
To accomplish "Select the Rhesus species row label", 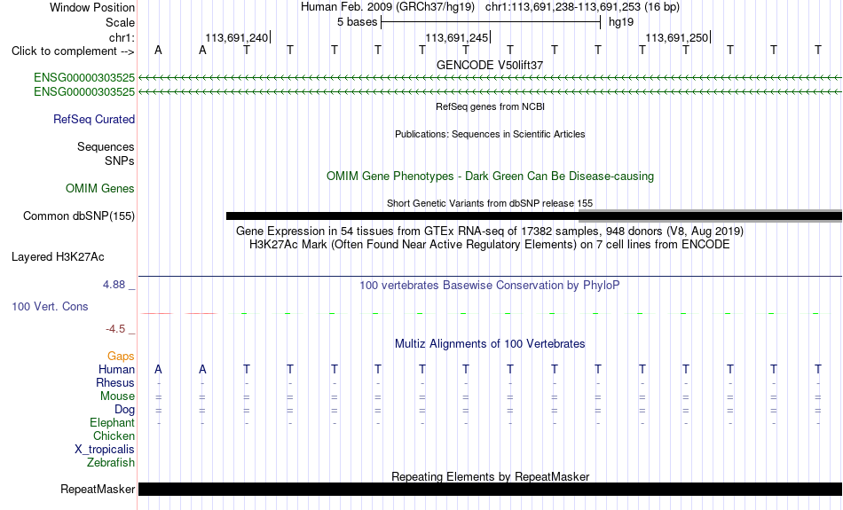I will coord(115,382).
